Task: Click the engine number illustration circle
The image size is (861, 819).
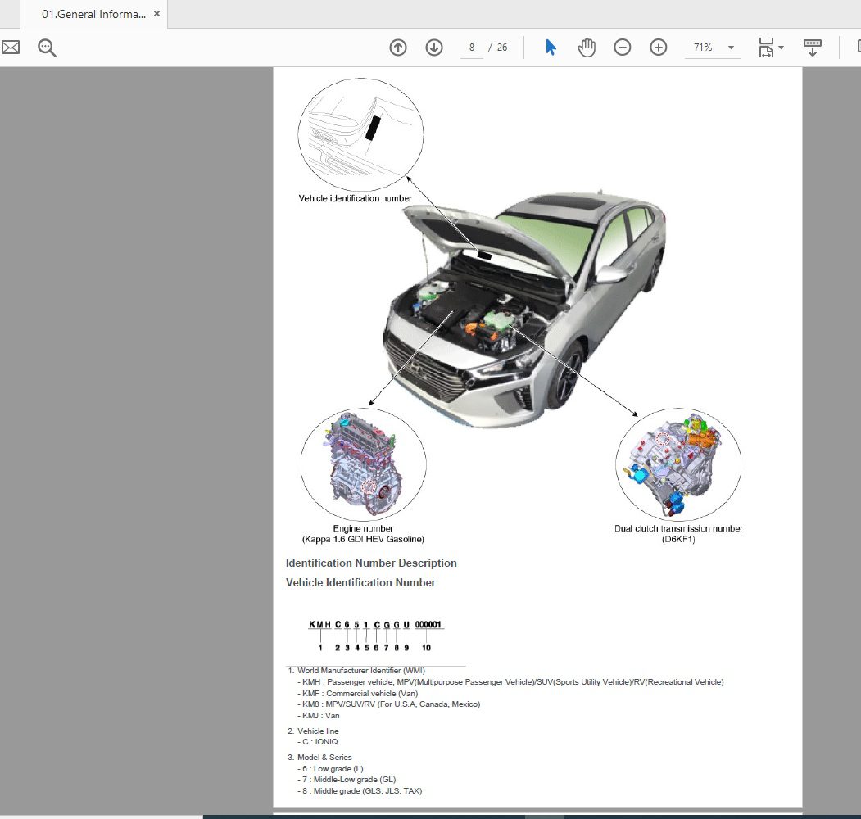Action: tap(364, 465)
